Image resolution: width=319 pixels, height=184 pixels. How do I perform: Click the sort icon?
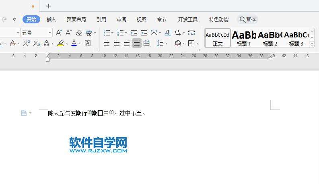[168, 33]
